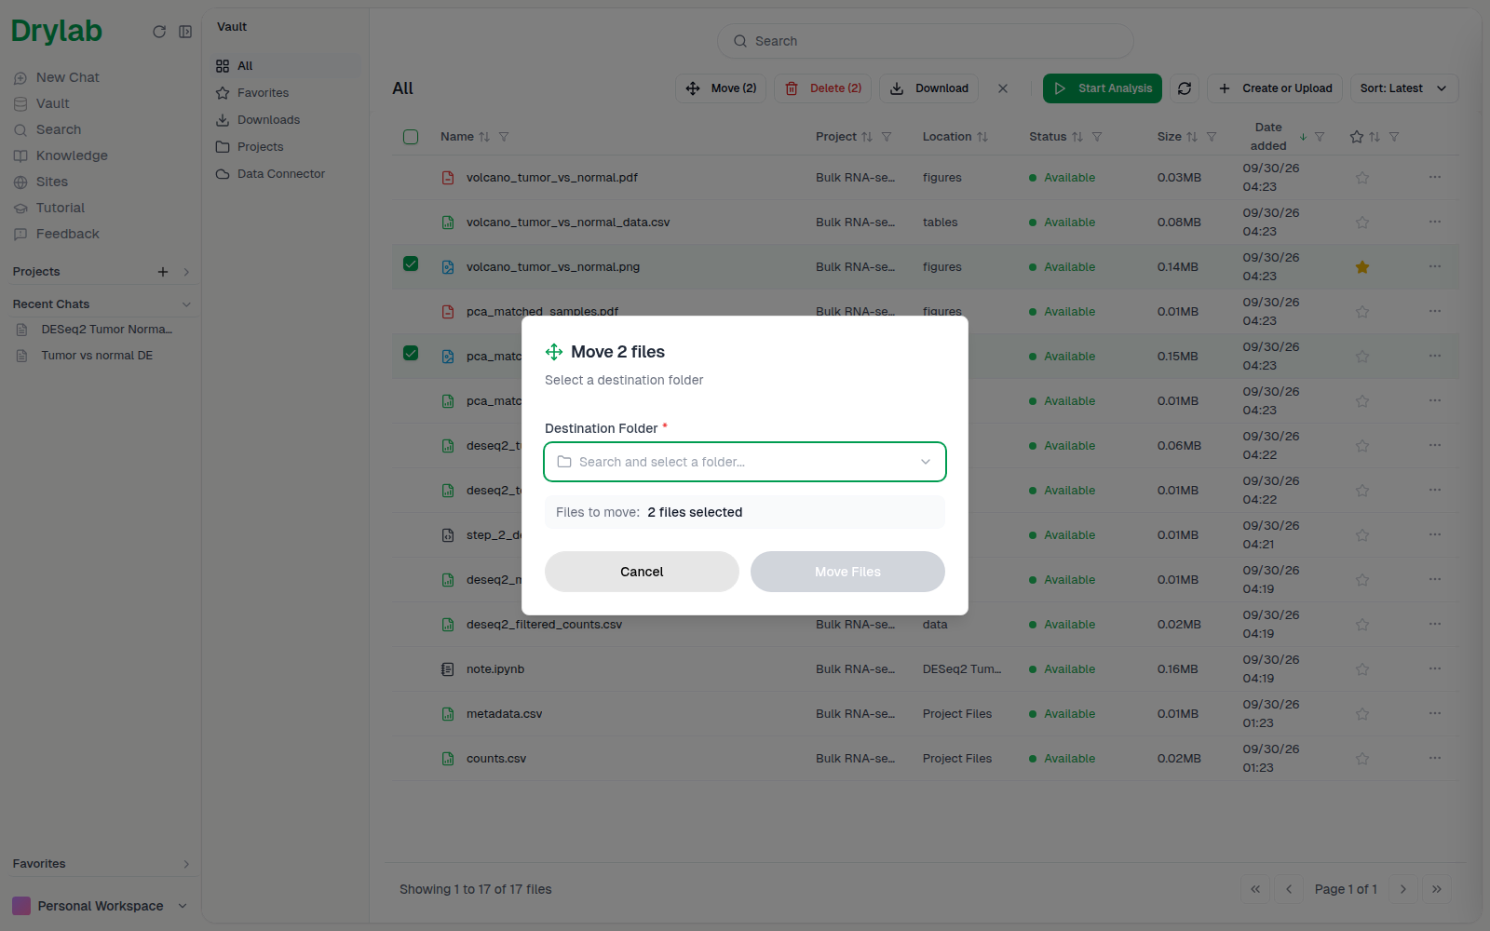The height and width of the screenshot is (931, 1490).
Task: Star the note.ipynb file
Action: tap(1362, 669)
